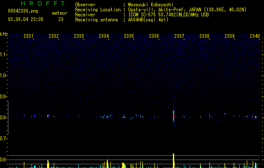Viewport: 264px width, 168px height.
Task: Click the observer name Masayuki Kobayashi
Action: [151, 5]
